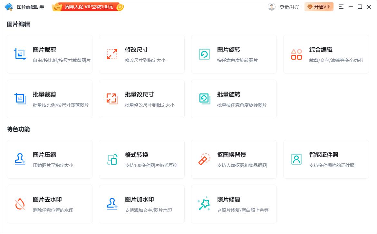
Task: Click the 图片编辑助手 app logo
Action: [x=9, y=7]
